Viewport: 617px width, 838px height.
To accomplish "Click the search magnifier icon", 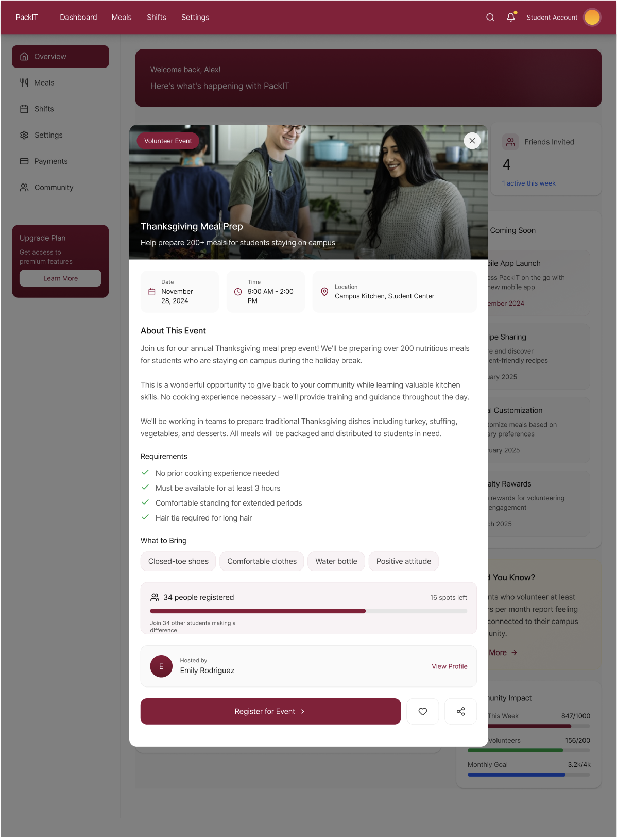I will pos(490,18).
